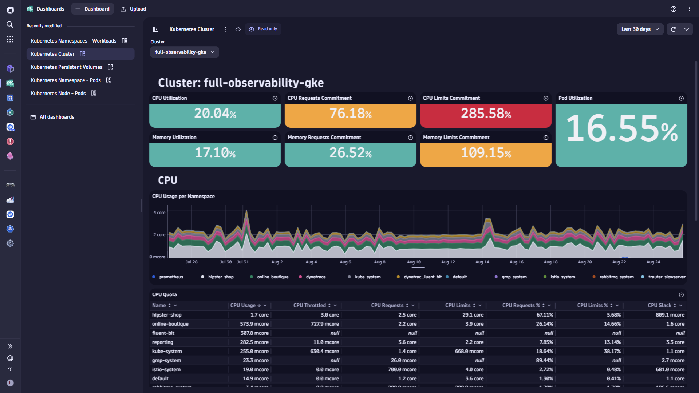699x393 pixels.
Task: Click the Dynatrace logo icon
Action: pyautogui.click(x=10, y=10)
